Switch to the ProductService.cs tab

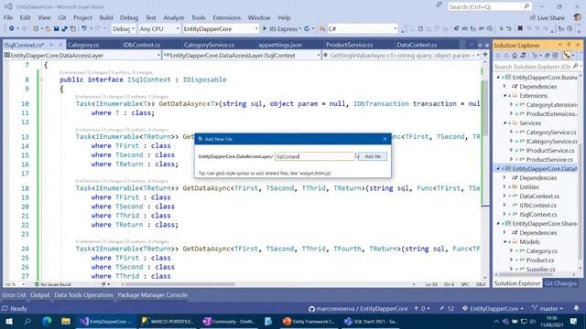[350, 45]
